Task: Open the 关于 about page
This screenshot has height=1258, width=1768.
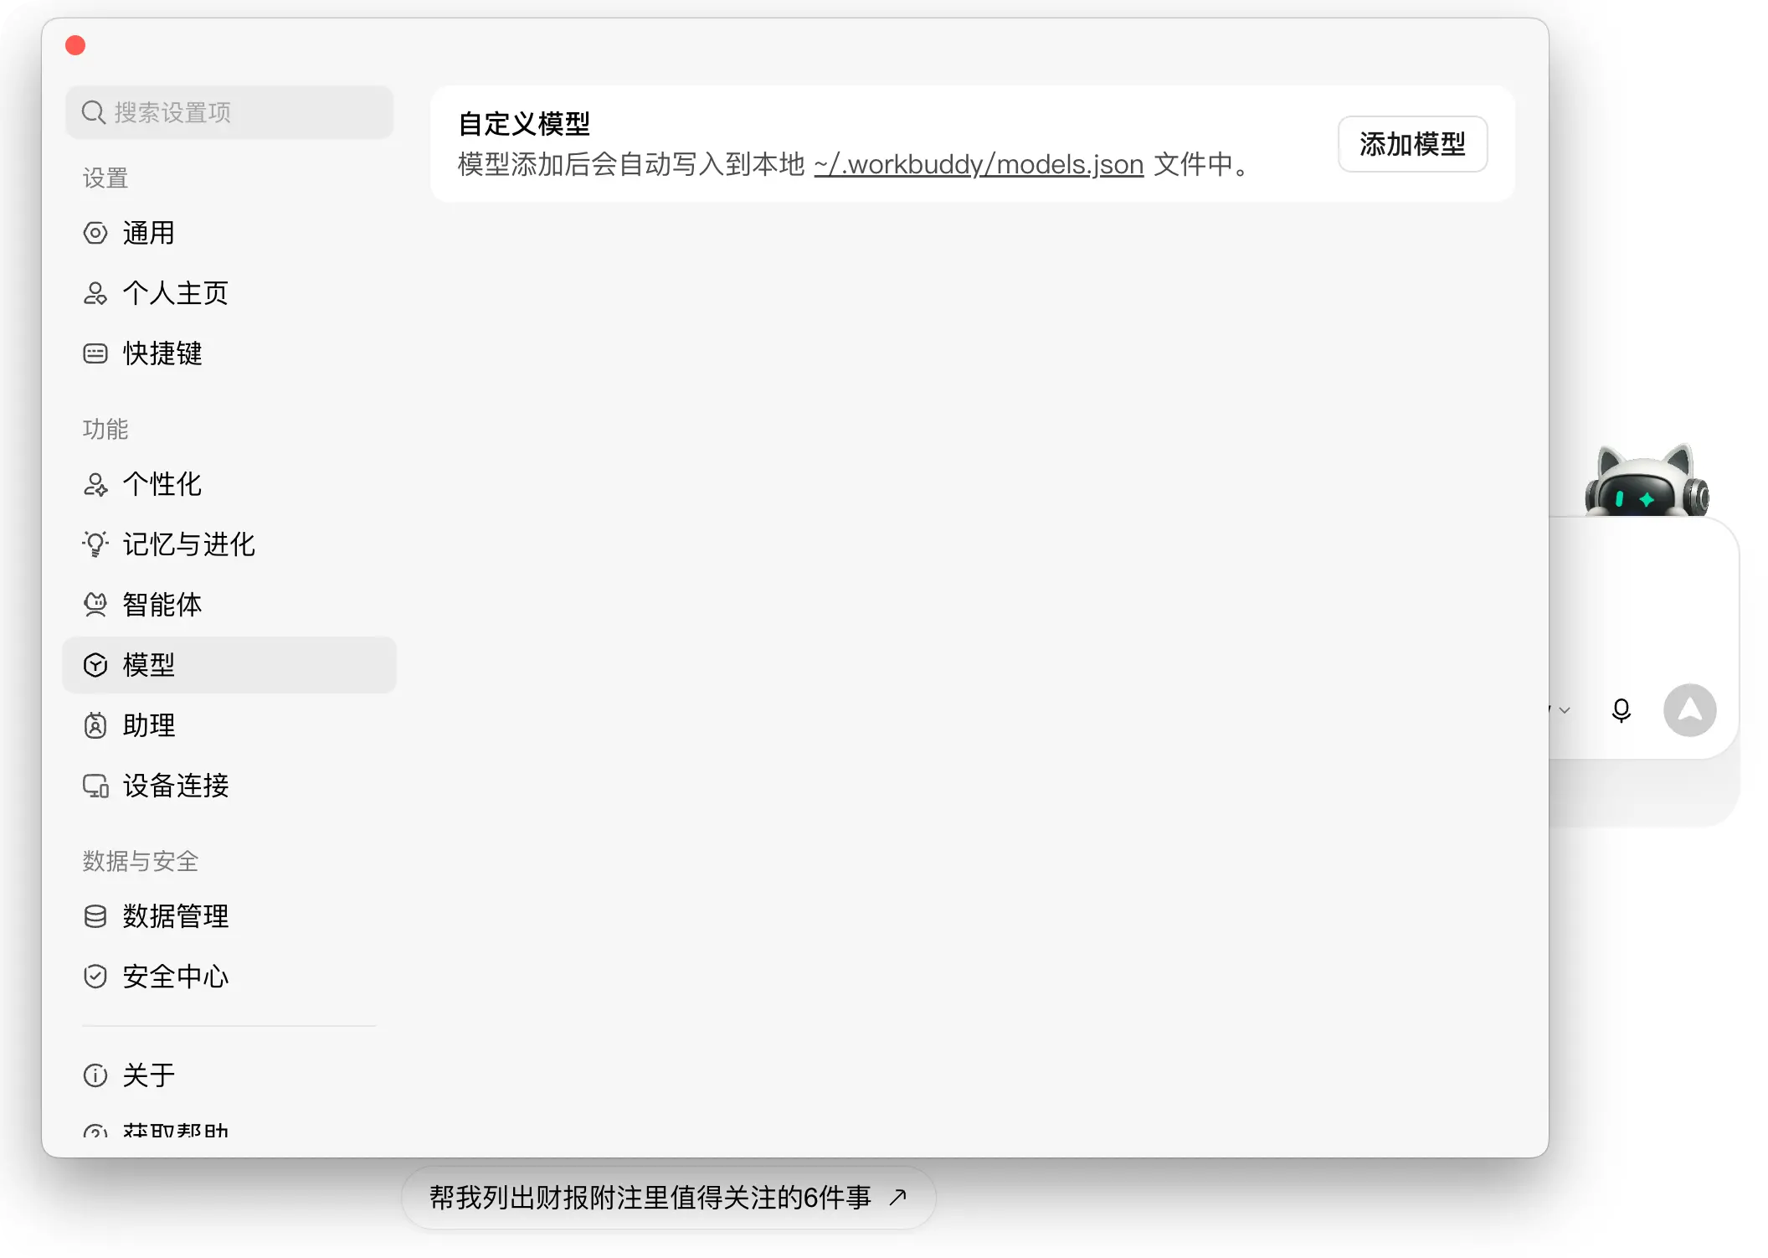Action: [229, 1075]
